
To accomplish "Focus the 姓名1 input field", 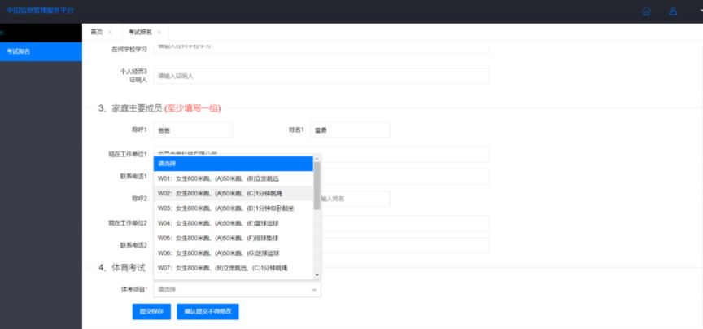I will pos(350,129).
